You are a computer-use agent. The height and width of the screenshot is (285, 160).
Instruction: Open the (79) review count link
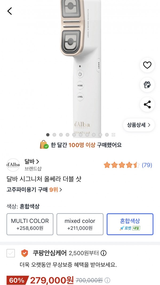pos(147,165)
